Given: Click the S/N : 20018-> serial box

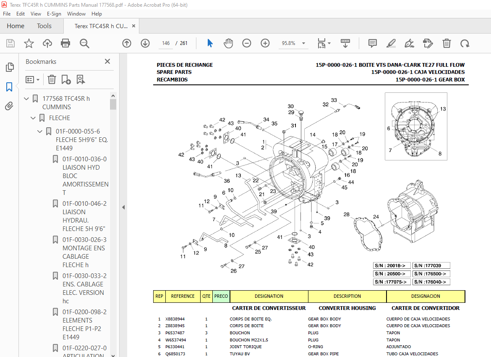Looking at the screenshot, I should coord(392,265).
